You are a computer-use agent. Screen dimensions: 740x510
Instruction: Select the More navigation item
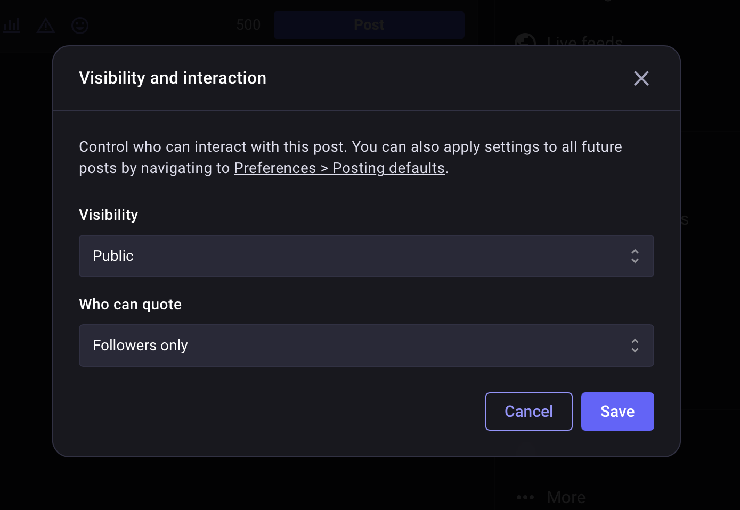point(566,497)
